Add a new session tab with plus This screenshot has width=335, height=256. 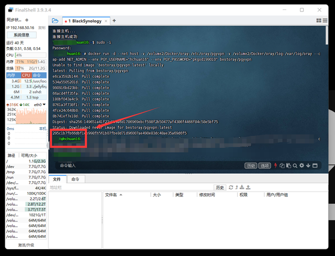[x=114, y=20]
